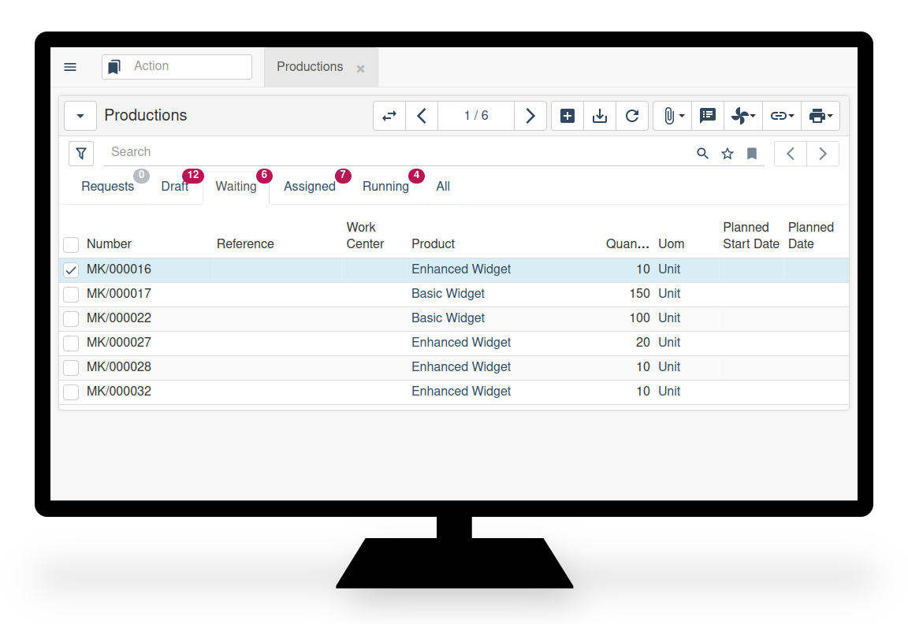Sort by the Number column header
This screenshot has height=624, width=908.
[109, 244]
